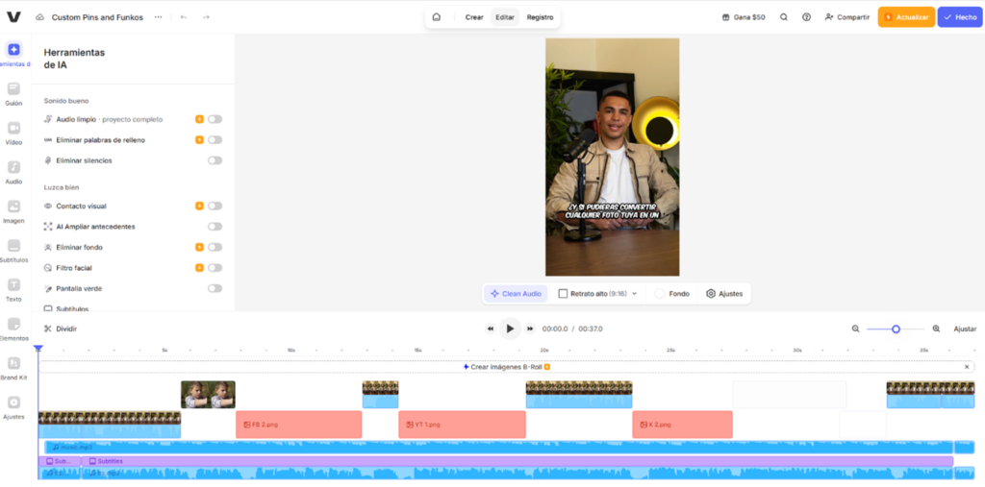This screenshot has height=487, width=985.
Task: Play the video preview
Action: pyautogui.click(x=510, y=329)
